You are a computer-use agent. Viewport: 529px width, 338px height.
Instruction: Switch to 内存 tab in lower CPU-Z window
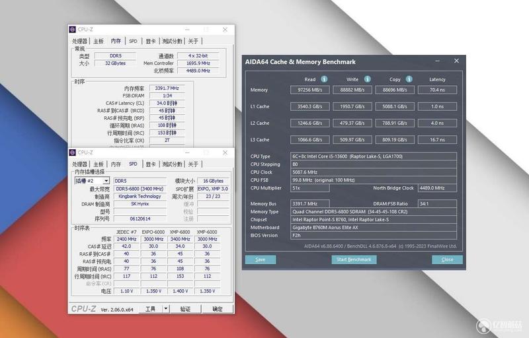(x=116, y=164)
